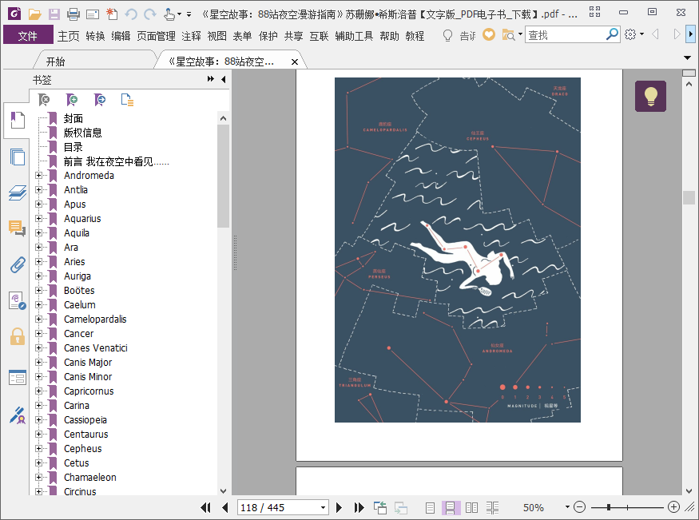
Task: Print the document using the printer icon
Action: (x=73, y=14)
